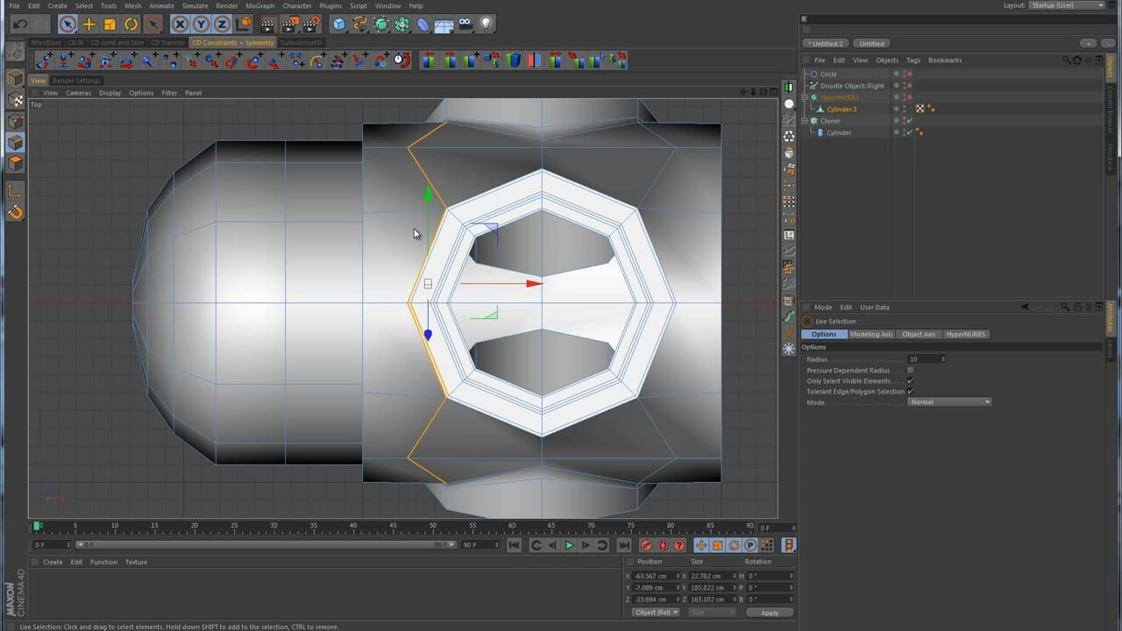Disable Tolerant Edge/Polygon Selection checkbox
The width and height of the screenshot is (1122, 631).
click(910, 392)
